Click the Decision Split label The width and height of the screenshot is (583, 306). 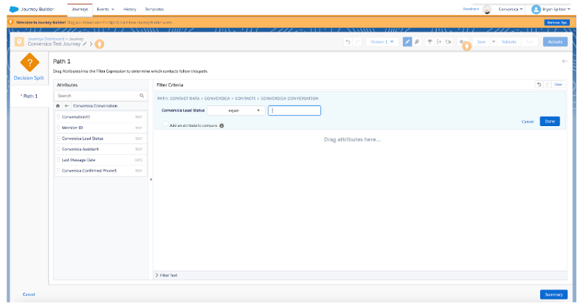[x=29, y=78]
